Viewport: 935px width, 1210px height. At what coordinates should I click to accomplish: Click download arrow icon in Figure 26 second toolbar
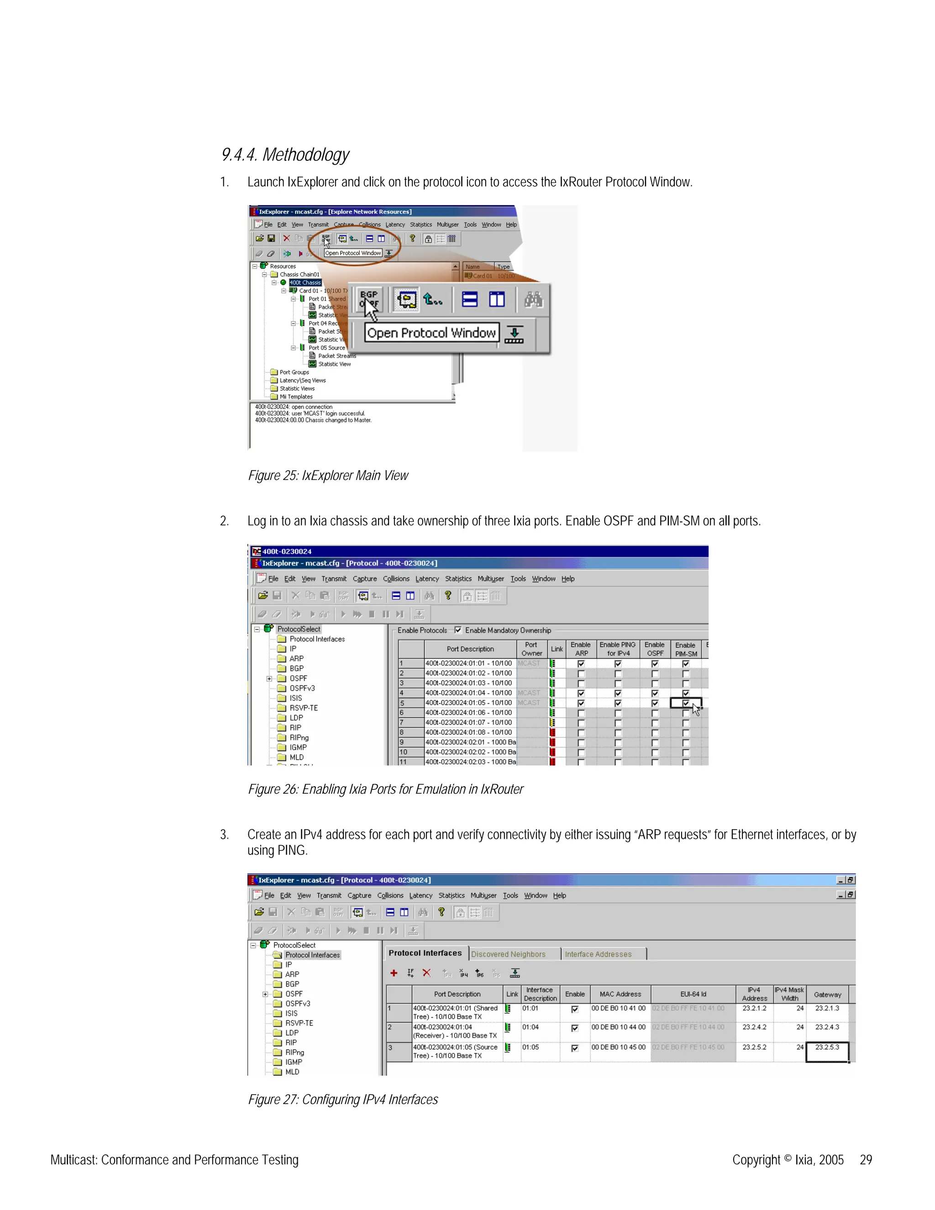click(x=419, y=614)
